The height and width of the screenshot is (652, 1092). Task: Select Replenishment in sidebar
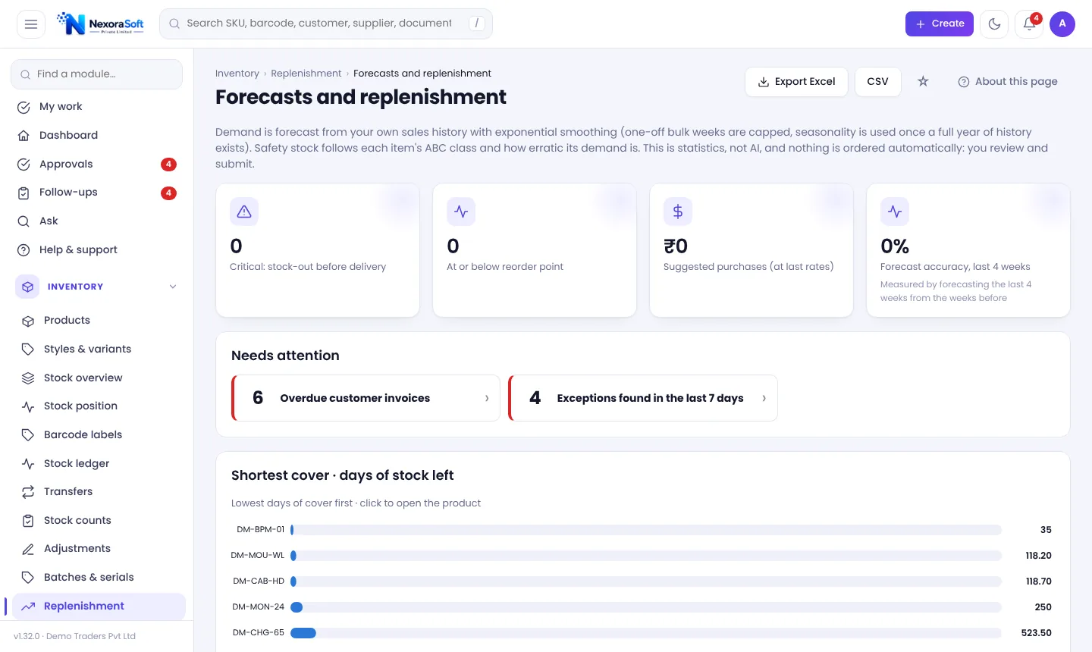click(99, 607)
